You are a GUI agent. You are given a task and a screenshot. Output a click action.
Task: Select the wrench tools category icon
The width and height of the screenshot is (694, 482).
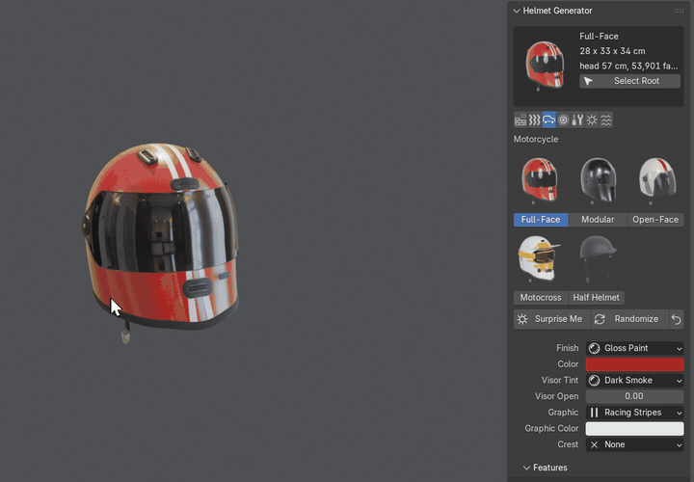(577, 120)
